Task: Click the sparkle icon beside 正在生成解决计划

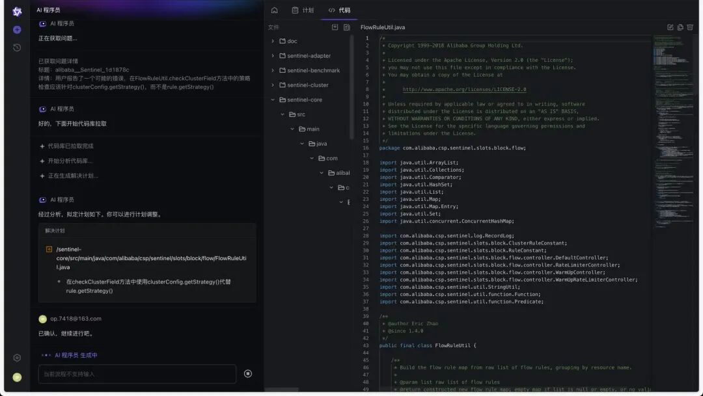Action: tap(42, 176)
